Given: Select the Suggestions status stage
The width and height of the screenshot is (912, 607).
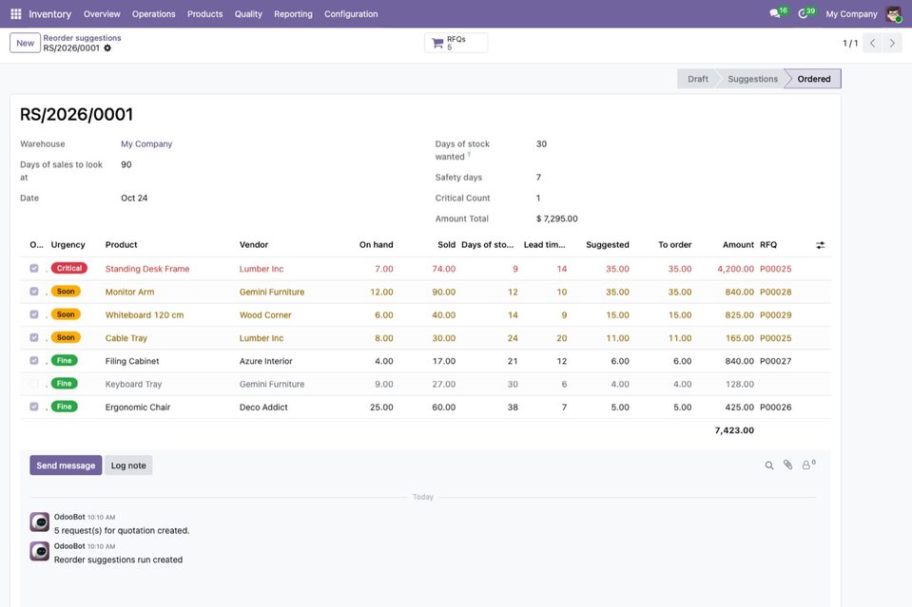Looking at the screenshot, I should 752,79.
